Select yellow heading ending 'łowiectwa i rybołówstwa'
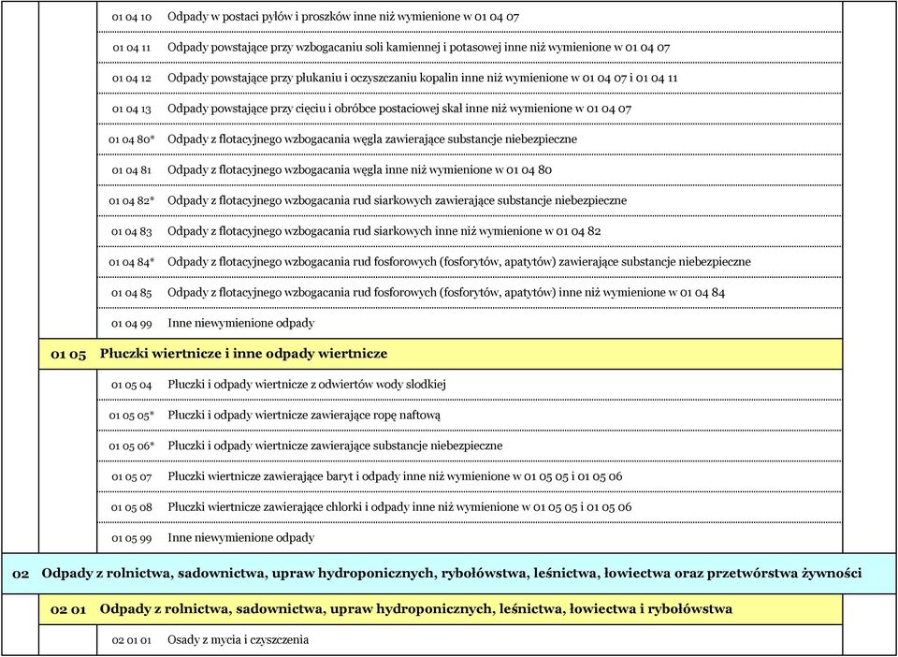This screenshot has height=657, width=898. 415,609
